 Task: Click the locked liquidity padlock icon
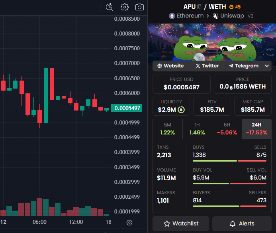[181, 110]
